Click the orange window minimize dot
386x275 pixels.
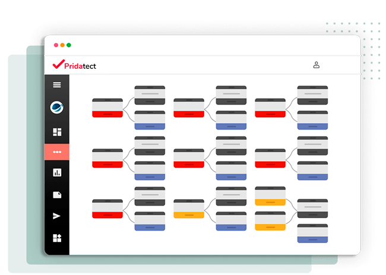pyautogui.click(x=62, y=45)
